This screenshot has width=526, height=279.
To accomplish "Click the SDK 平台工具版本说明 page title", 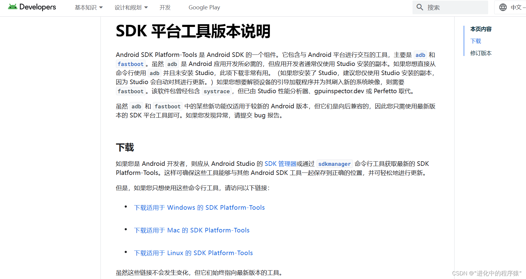I will click(x=193, y=31).
